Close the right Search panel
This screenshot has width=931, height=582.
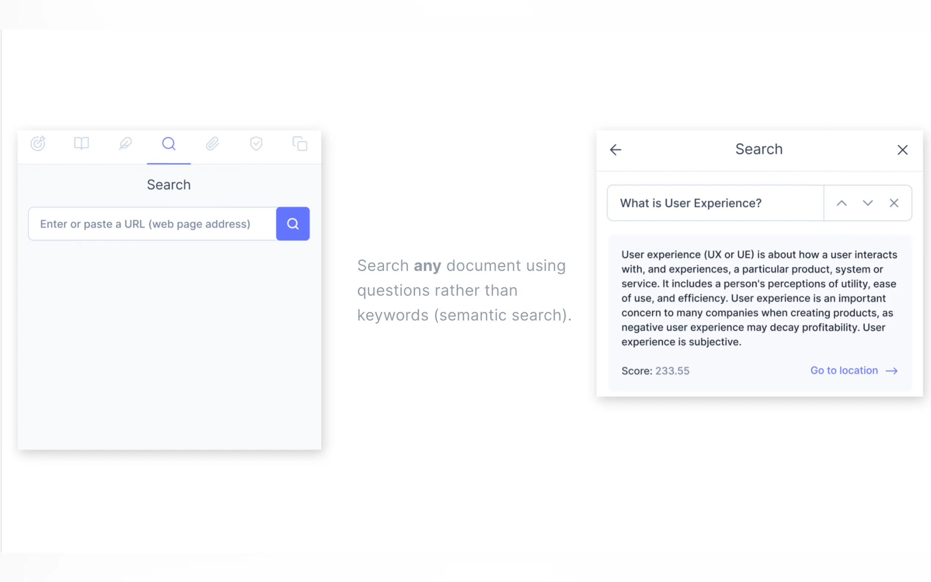pyautogui.click(x=902, y=150)
